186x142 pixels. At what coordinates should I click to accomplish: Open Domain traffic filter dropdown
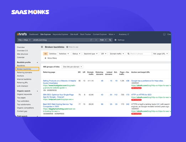click(117, 54)
